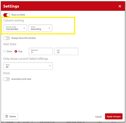Viewport: 126px width, 123px height.
Task: Select the Day radio button
Action: [16, 52]
